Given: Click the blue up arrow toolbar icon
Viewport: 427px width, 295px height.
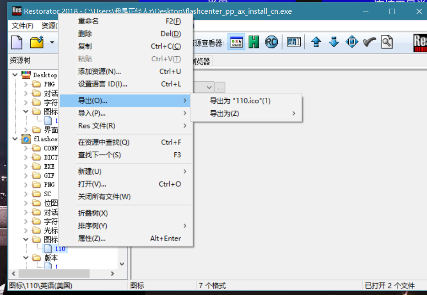Looking at the screenshot, I should point(316,42).
